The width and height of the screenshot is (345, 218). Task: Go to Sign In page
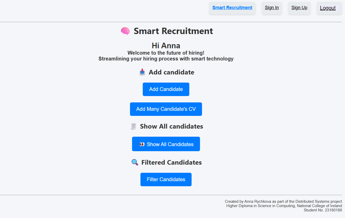272,8
